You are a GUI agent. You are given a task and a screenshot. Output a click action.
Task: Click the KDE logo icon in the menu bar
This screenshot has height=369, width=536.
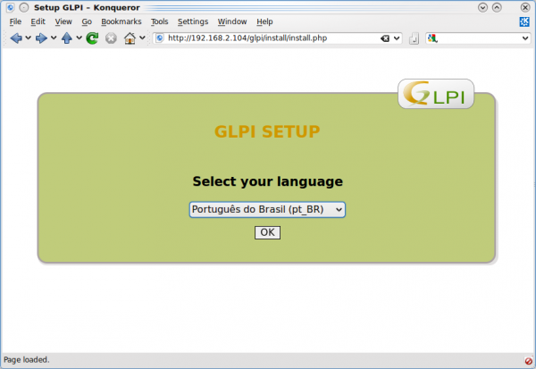coord(524,21)
